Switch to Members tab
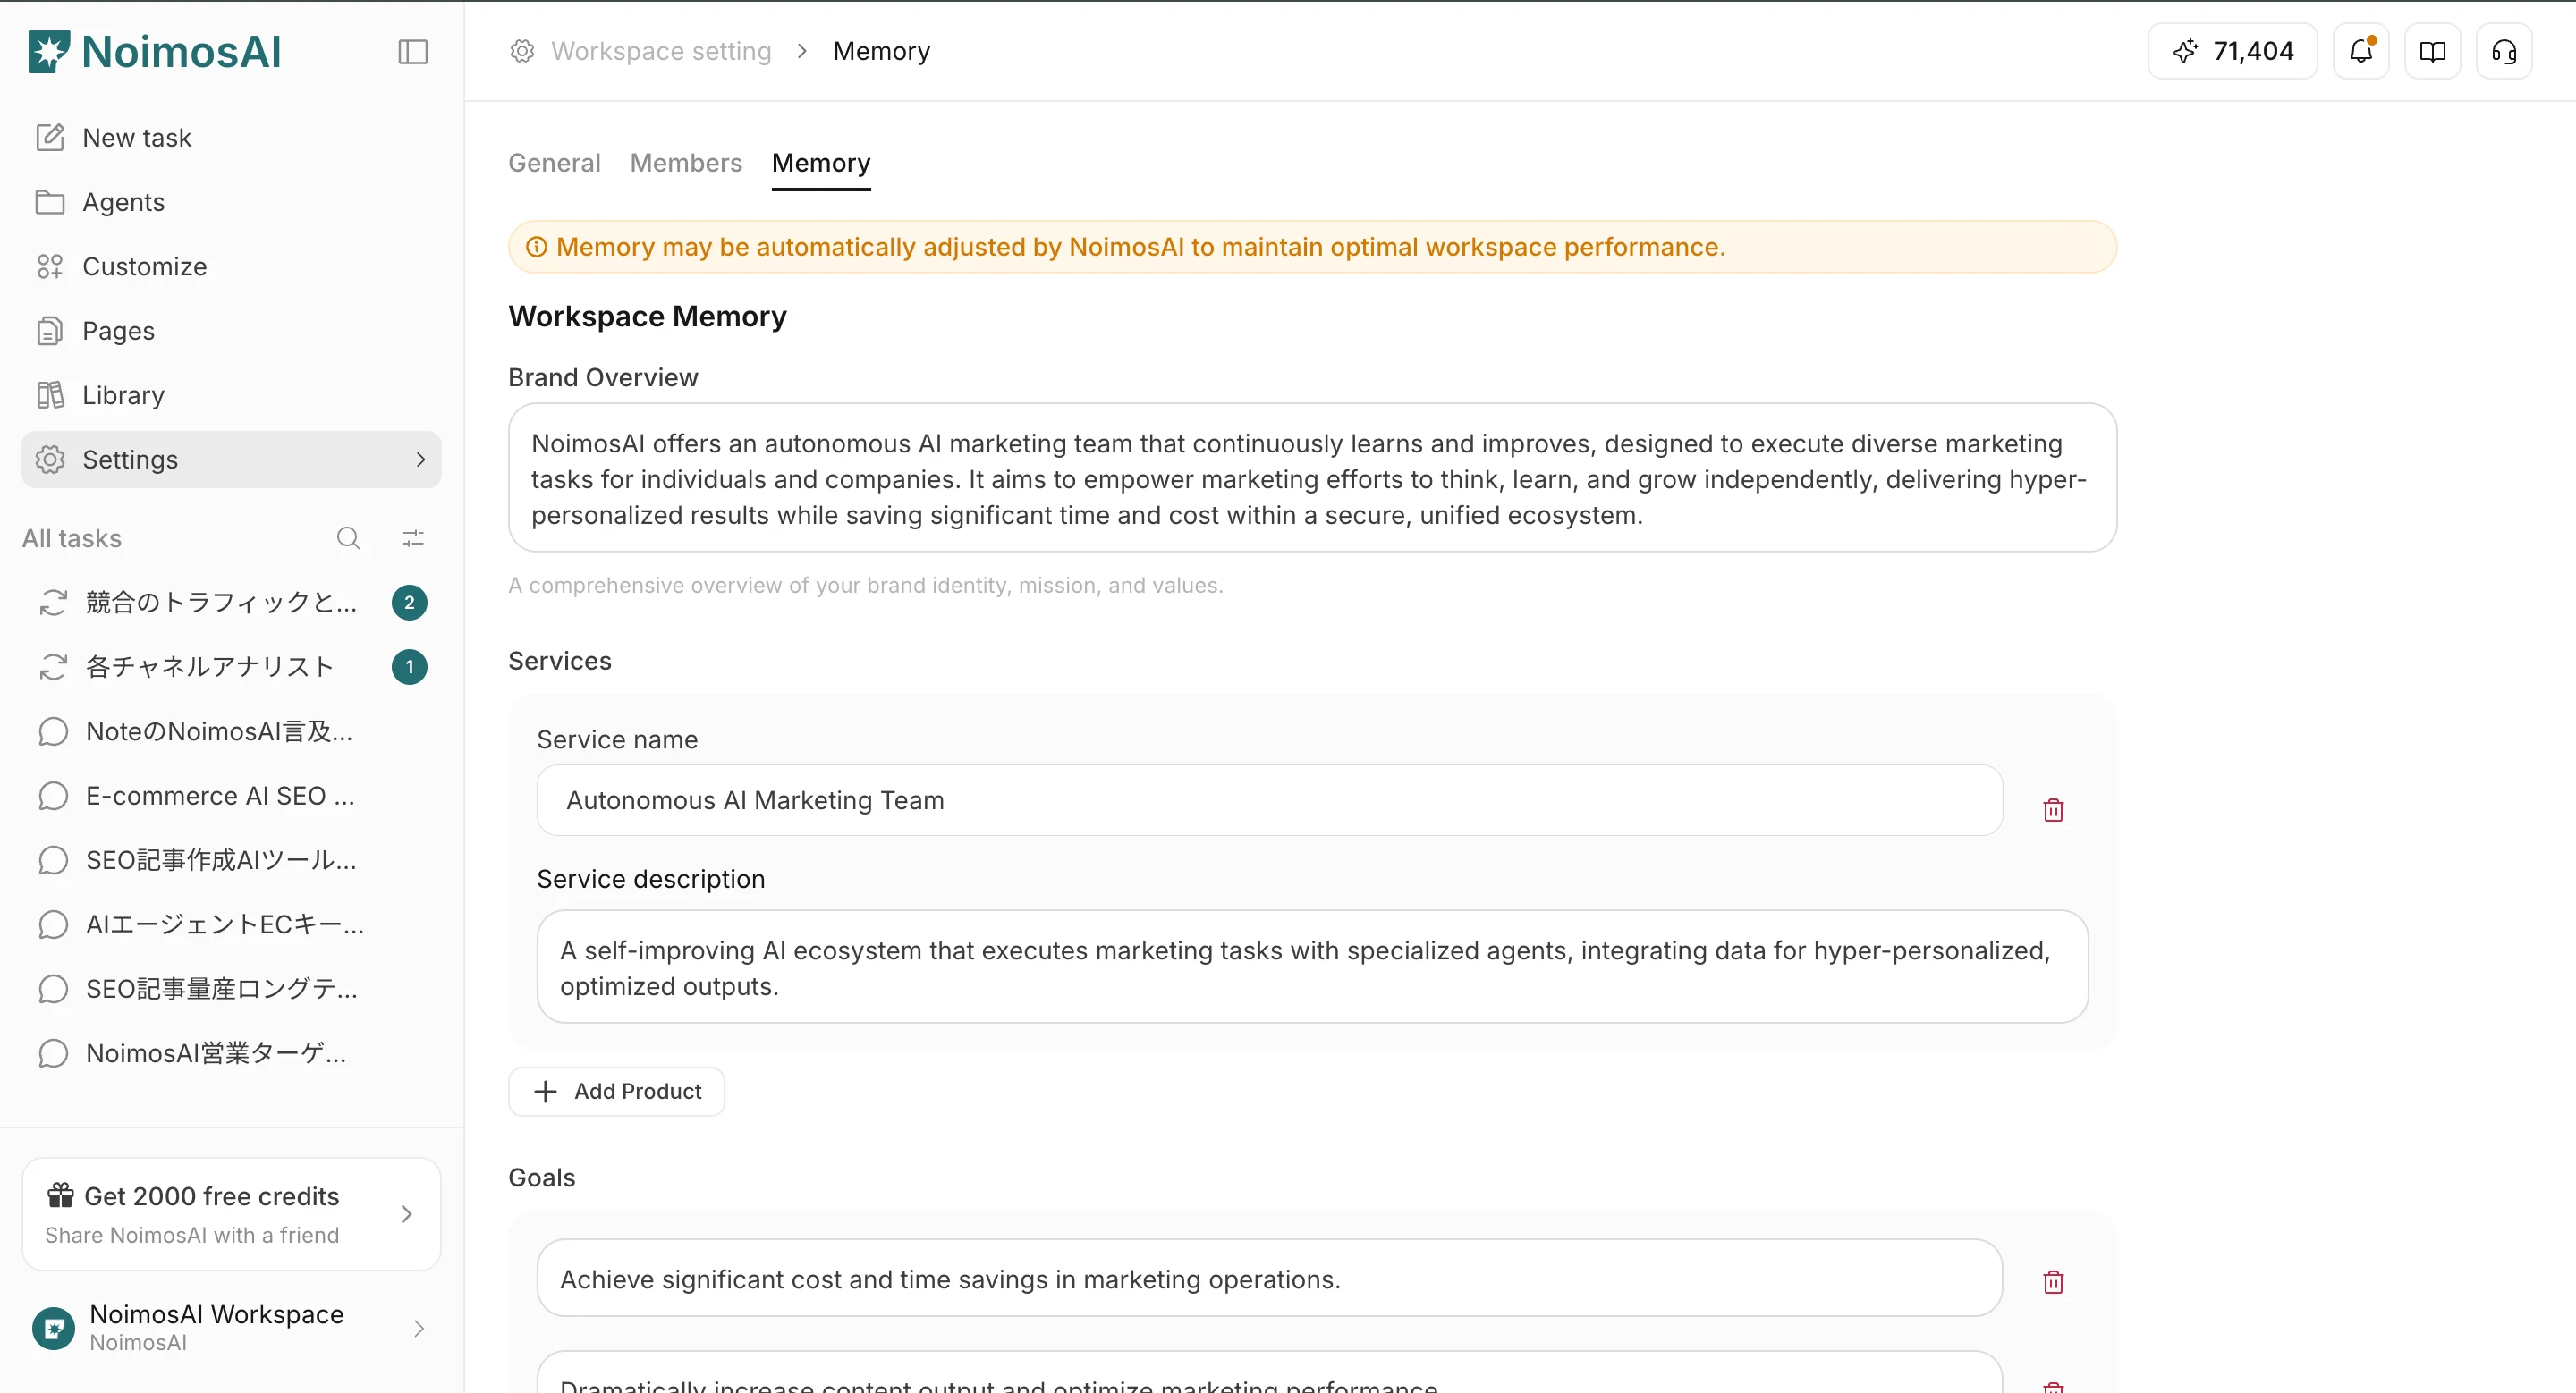Screen dimensions: 2576x1393 (x=686, y=163)
